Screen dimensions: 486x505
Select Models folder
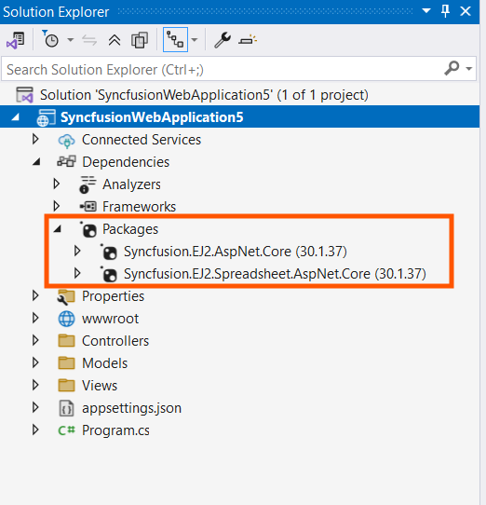coord(104,363)
